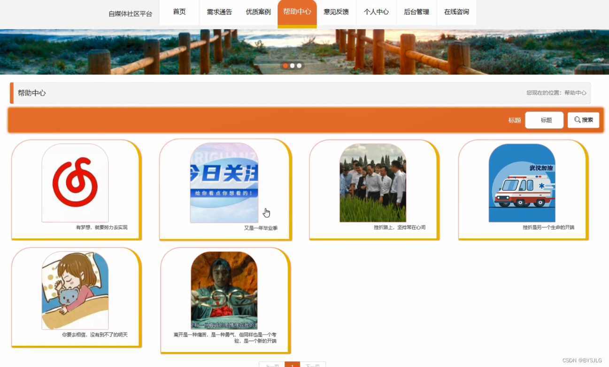This screenshot has width=609, height=367.
Task: Open 个人中心 in the navigation
Action: (376, 12)
